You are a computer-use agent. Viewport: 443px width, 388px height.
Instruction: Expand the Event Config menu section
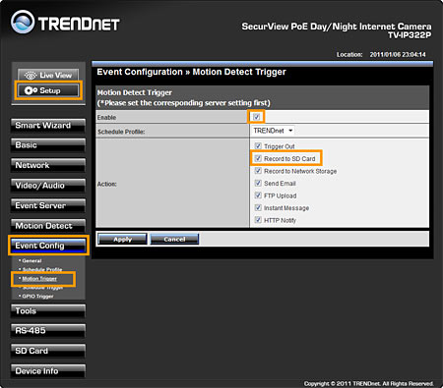click(x=48, y=246)
